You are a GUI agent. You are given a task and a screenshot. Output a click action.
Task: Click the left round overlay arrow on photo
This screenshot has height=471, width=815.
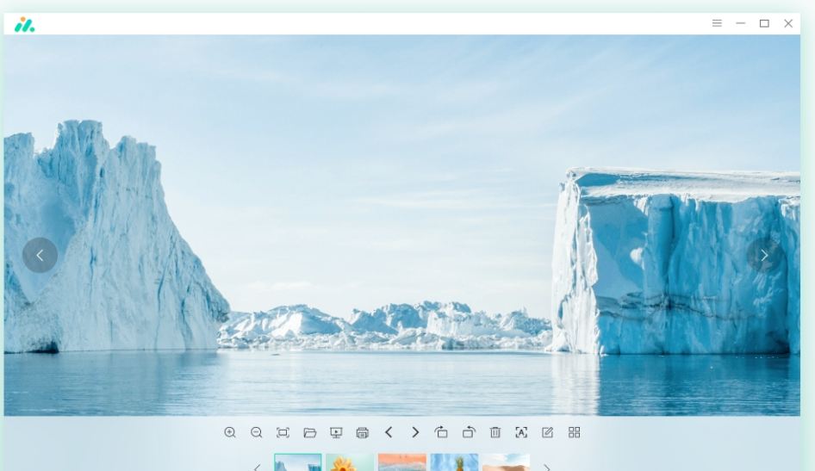[40, 255]
